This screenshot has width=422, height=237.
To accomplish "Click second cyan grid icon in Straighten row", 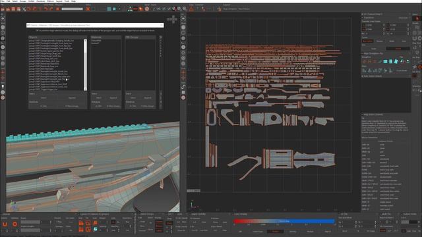I will (x=390, y=61).
